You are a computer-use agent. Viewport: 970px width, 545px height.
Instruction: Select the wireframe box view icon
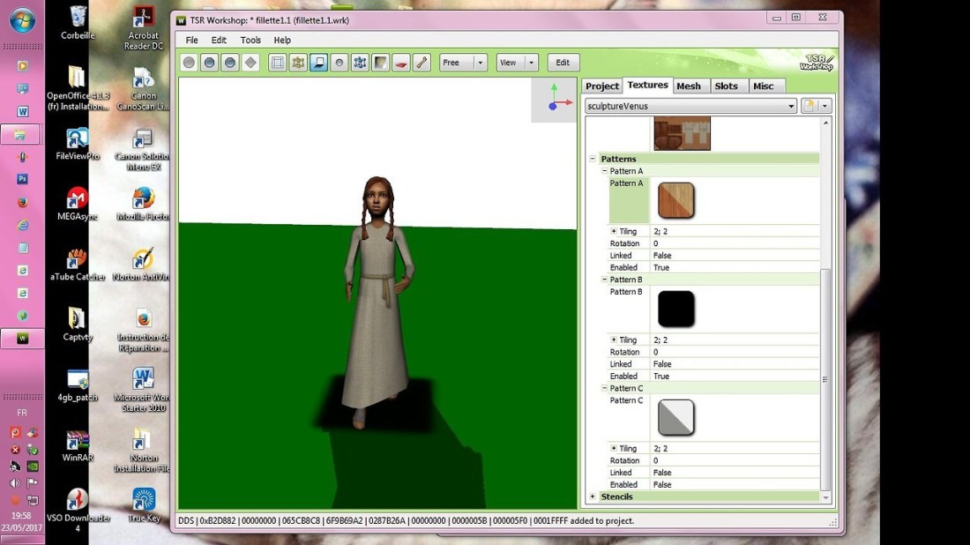coord(278,63)
